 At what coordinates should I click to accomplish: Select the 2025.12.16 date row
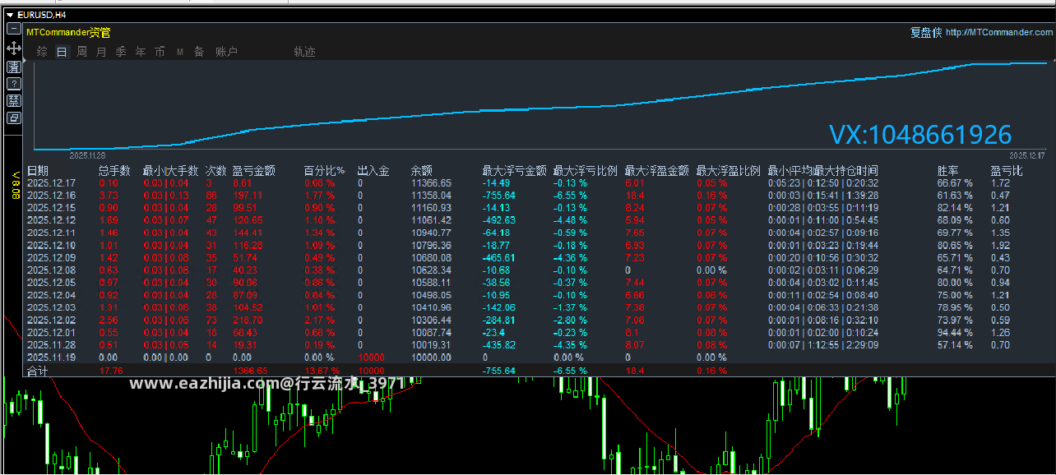coord(51,196)
